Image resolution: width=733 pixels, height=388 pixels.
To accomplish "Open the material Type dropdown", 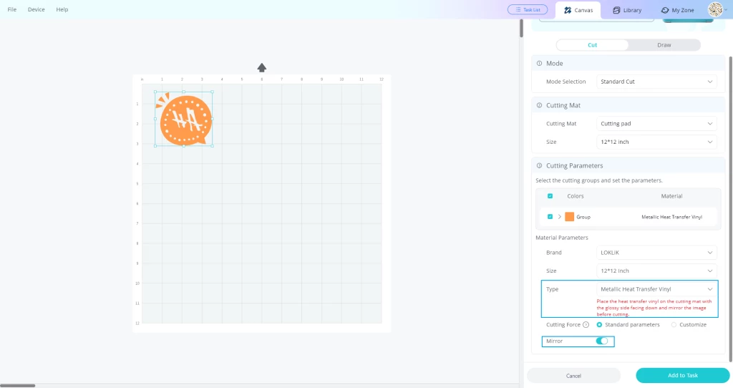I will tap(656, 289).
